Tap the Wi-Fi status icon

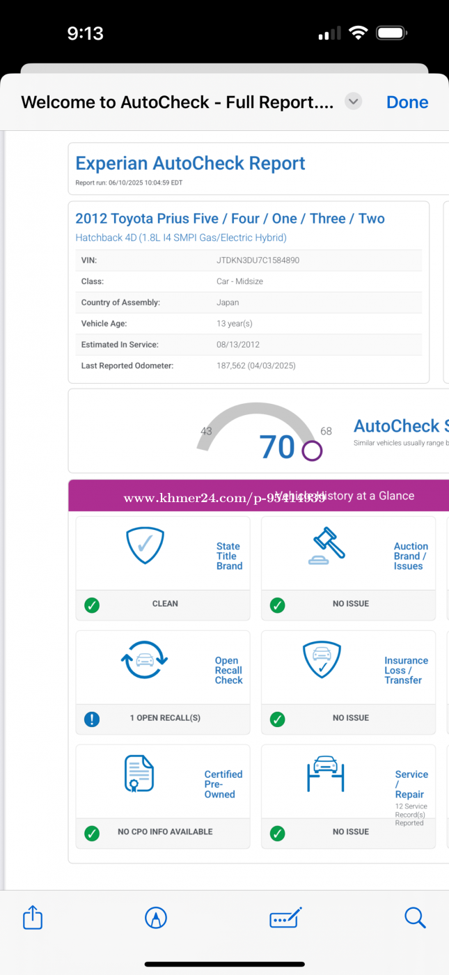tap(359, 33)
